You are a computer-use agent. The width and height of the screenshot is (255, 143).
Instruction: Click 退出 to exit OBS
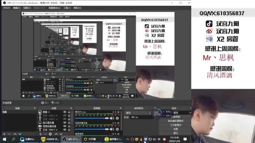pos(175,133)
